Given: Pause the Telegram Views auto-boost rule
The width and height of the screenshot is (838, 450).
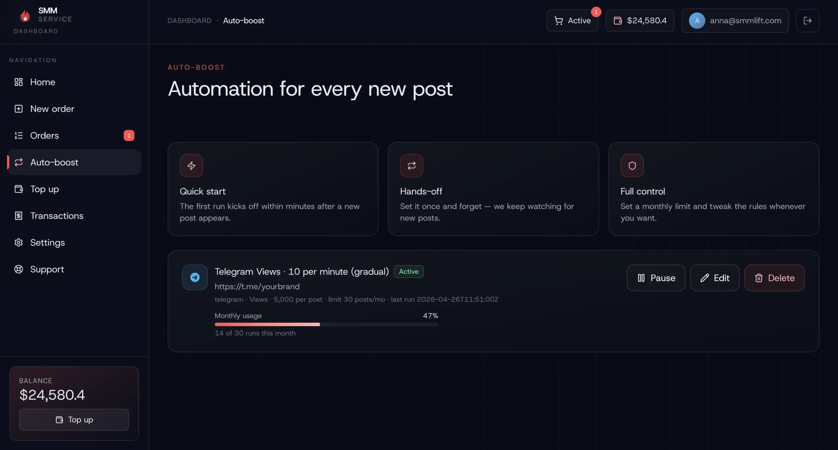Looking at the screenshot, I should pyautogui.click(x=656, y=278).
